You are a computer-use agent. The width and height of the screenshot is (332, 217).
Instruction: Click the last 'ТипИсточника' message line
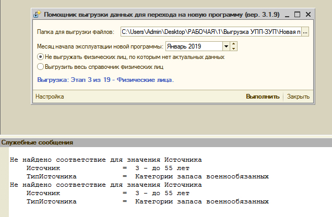148,201
